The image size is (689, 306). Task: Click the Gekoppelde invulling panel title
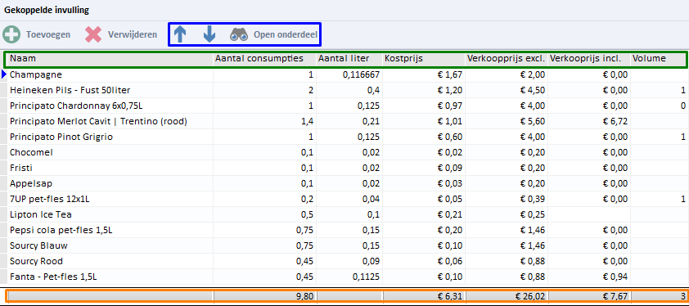46,9
